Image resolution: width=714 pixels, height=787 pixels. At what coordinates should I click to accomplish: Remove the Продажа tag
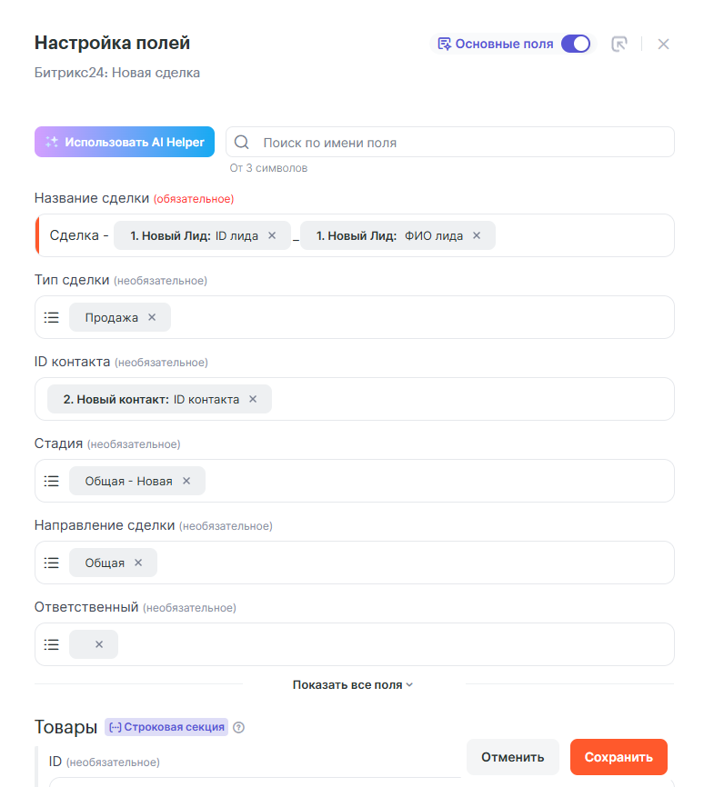(152, 317)
